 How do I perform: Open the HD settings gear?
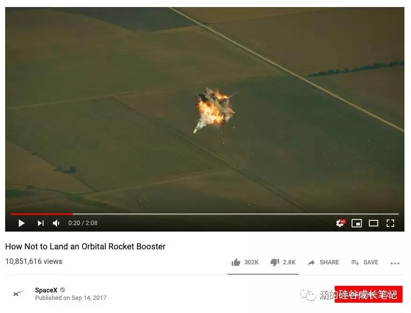pos(340,223)
